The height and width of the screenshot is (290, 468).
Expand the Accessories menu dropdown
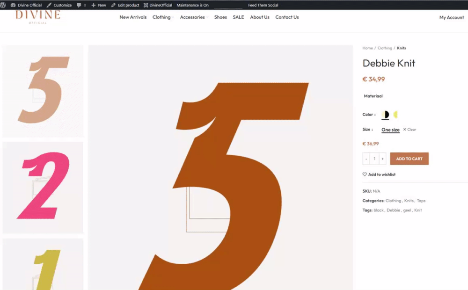point(194,17)
